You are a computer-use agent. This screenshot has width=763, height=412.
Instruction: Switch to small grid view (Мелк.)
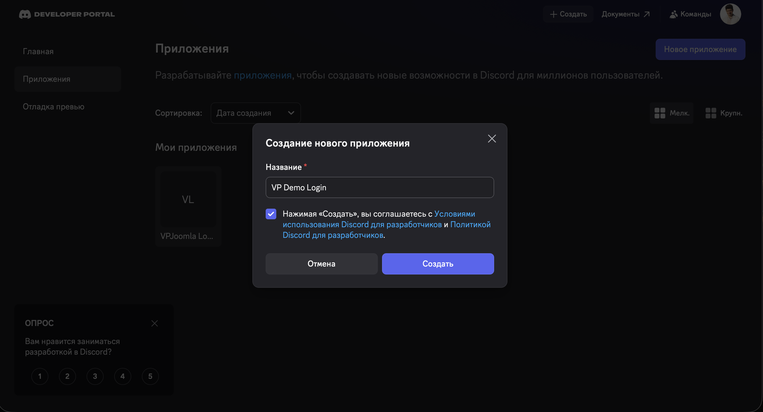[671, 113]
